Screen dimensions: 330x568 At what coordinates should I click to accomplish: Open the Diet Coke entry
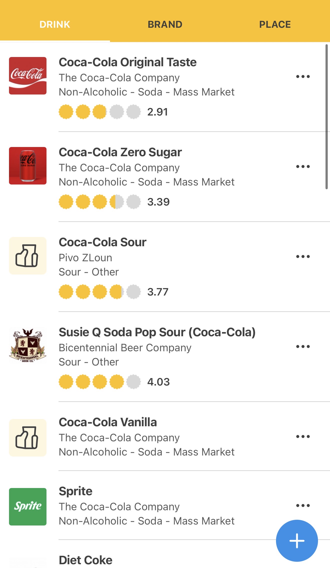coord(85,560)
